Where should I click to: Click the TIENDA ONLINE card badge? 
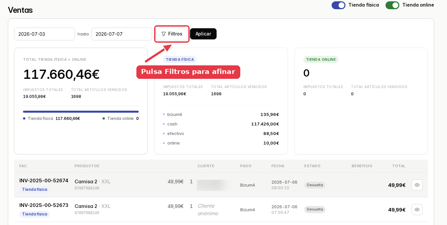pyautogui.click(x=321, y=59)
